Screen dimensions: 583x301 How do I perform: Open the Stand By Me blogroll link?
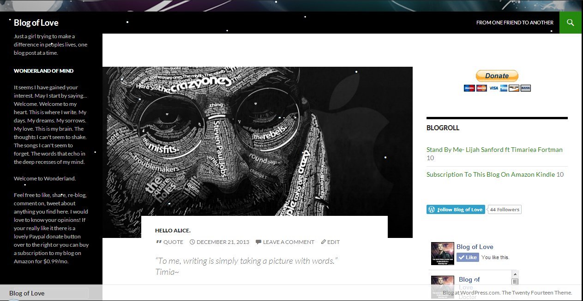494,150
